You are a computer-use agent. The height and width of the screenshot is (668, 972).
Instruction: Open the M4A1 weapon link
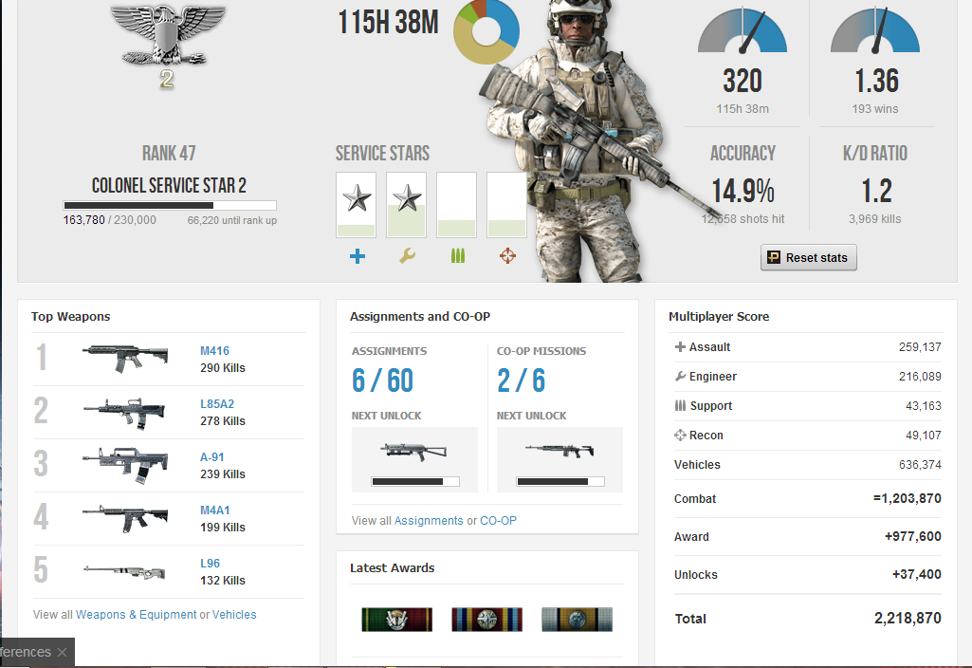point(214,510)
